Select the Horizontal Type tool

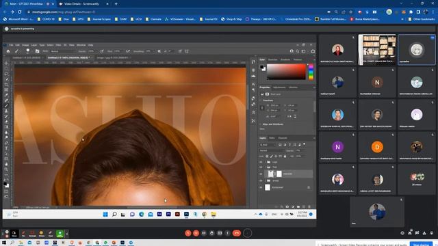coord(6,148)
